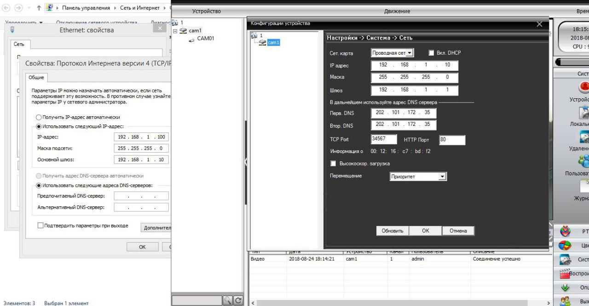This screenshot has height=306, width=589.
Task: Click the refresh icon beside the search button
Action: 238,300
